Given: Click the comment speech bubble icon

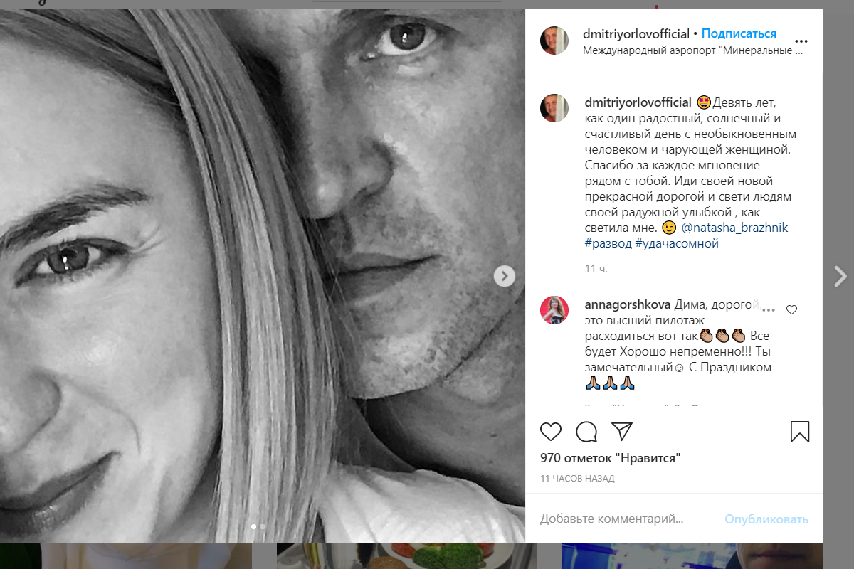Looking at the screenshot, I should (586, 432).
